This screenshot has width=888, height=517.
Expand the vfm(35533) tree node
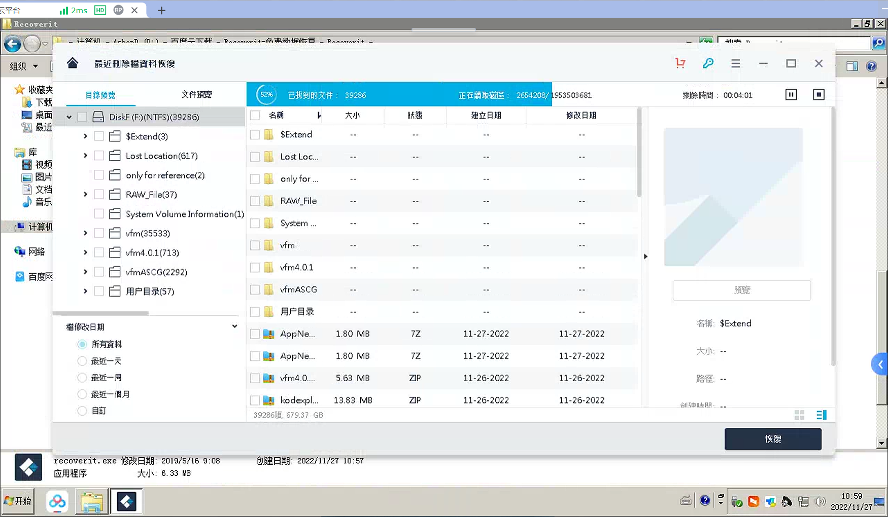pyautogui.click(x=85, y=233)
